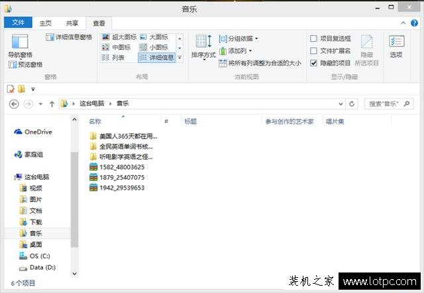Click the 搜索"音乐" search box
Viewport: 424px width, 293px height.
pos(389,104)
